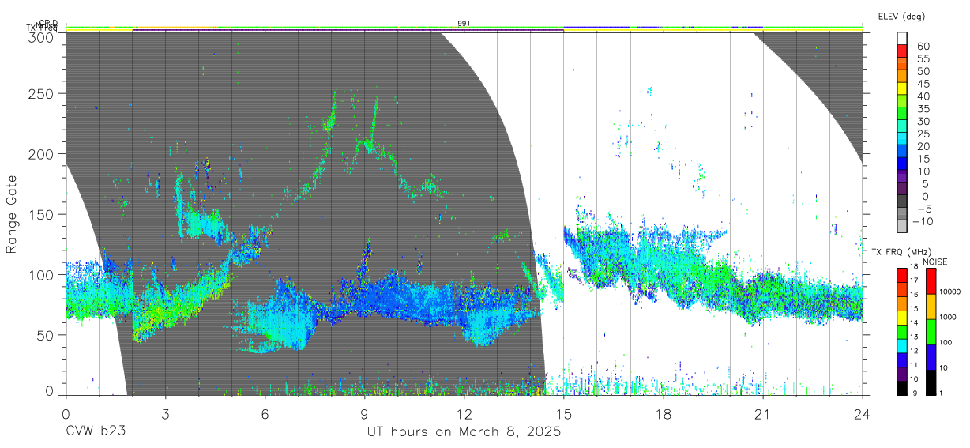Viewport: 970px width, 448px height.
Task: Click the white top segment of ELEV colorbar
Action: [x=902, y=38]
